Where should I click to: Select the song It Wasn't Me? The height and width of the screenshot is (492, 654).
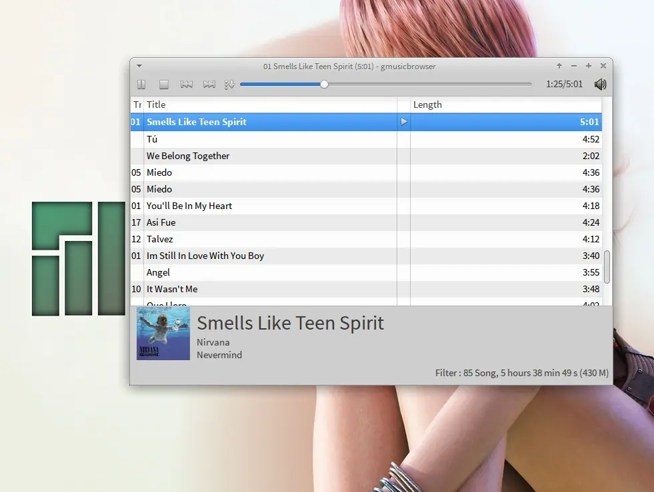point(366,289)
